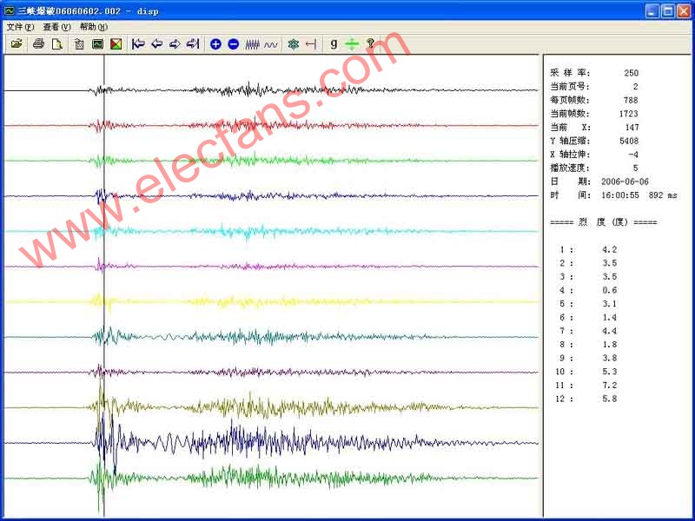Jump to first page arrow icon
The width and height of the screenshot is (695, 521).
tap(138, 43)
